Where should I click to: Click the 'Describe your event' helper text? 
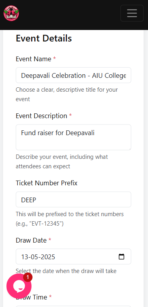tap(62, 162)
